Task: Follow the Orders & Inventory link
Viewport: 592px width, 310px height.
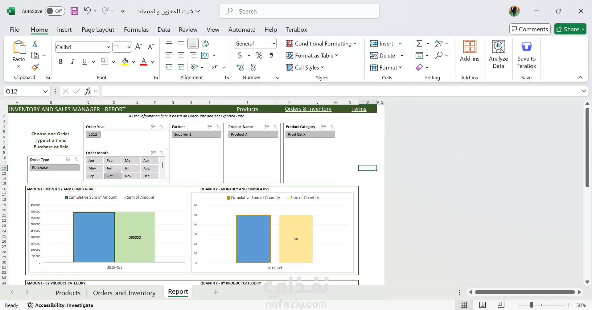Action: (x=308, y=109)
